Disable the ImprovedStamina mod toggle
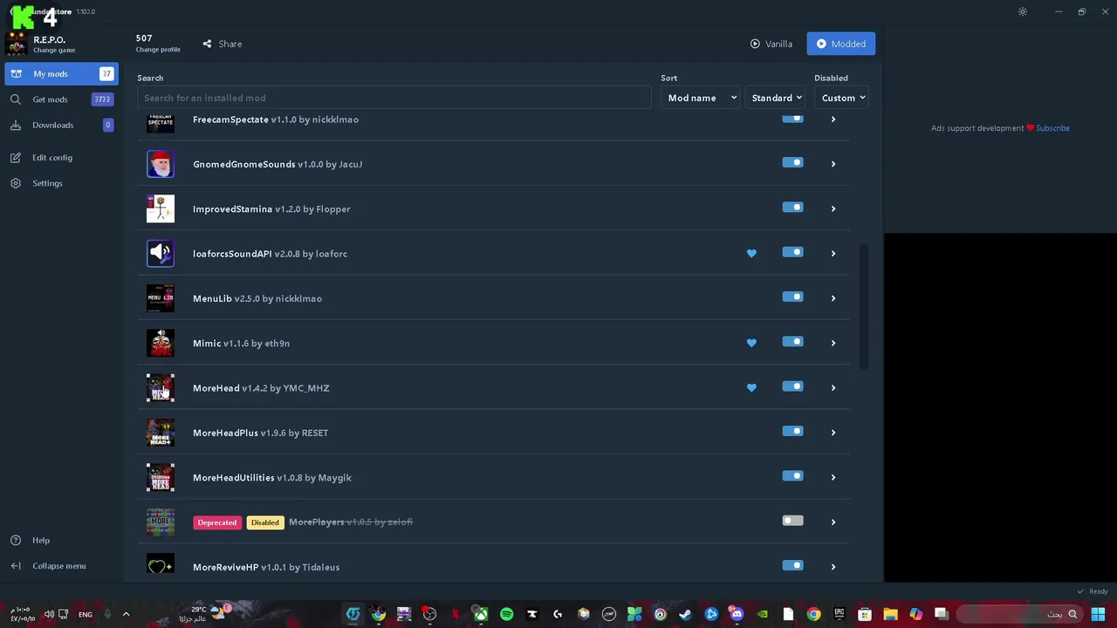 tap(792, 208)
